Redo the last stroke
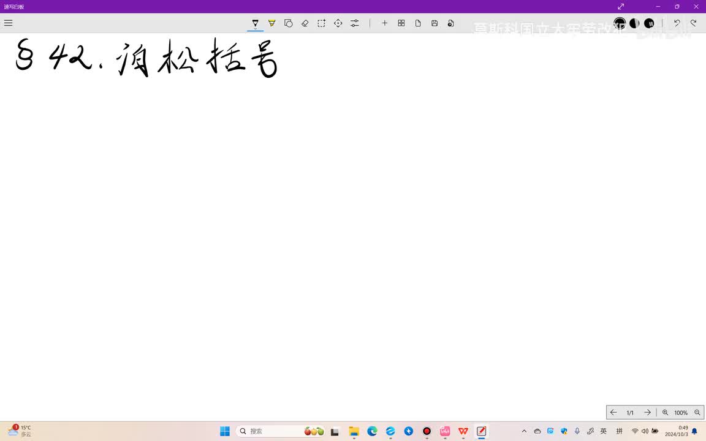 693,23
